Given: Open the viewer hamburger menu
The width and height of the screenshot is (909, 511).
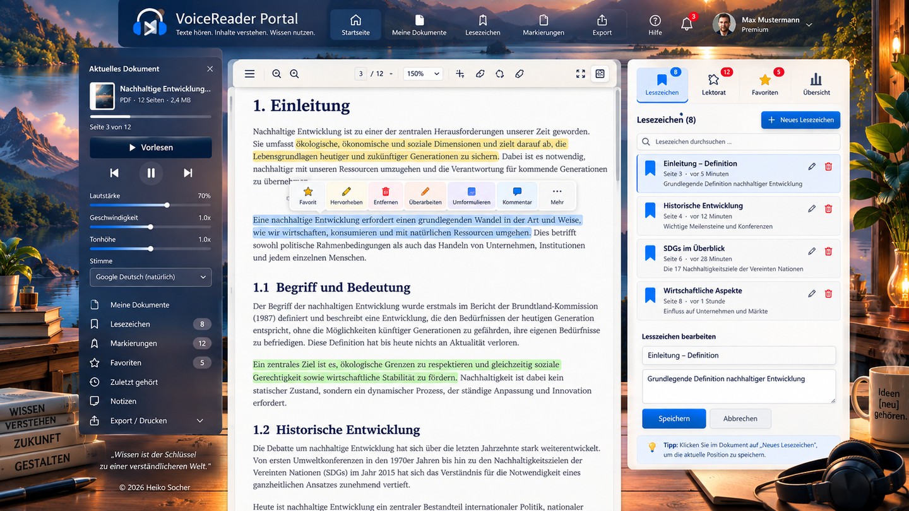Looking at the screenshot, I should tap(250, 74).
